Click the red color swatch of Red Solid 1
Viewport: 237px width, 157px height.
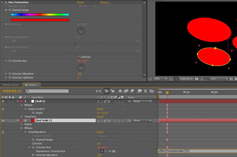click(33, 120)
